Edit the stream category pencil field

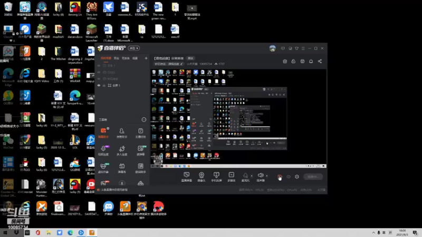[168, 64]
